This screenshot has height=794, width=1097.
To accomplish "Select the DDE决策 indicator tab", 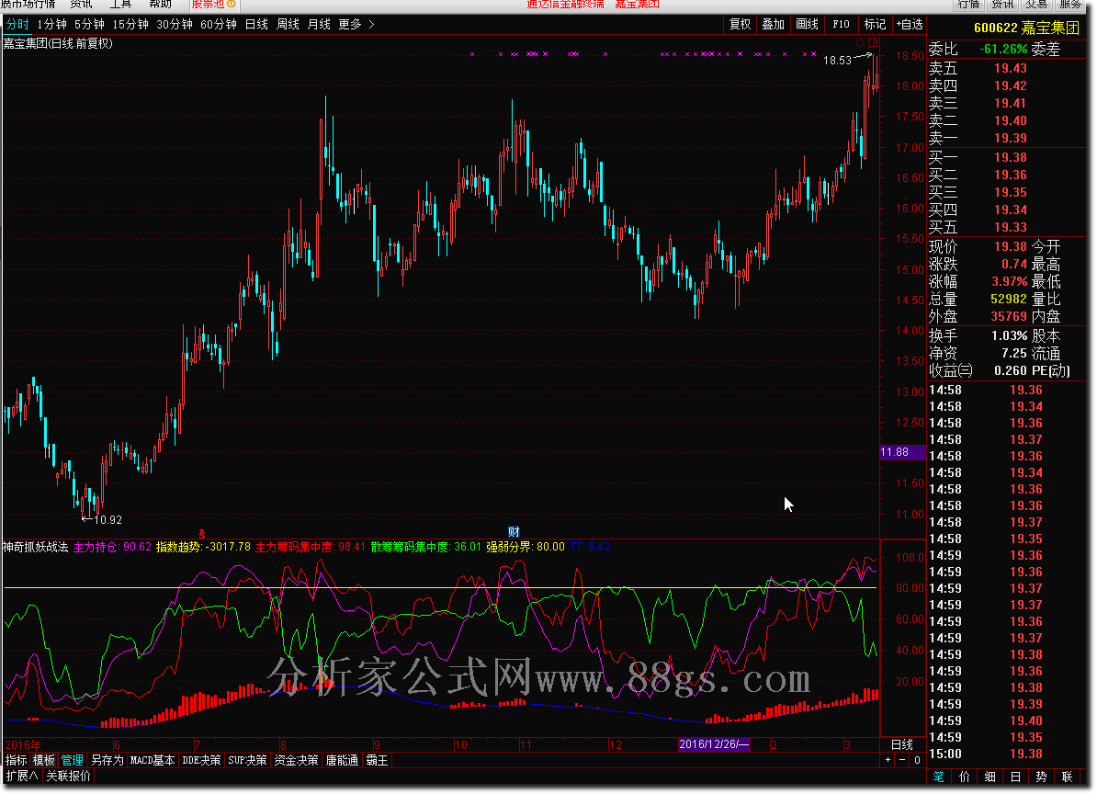I will coord(201,760).
